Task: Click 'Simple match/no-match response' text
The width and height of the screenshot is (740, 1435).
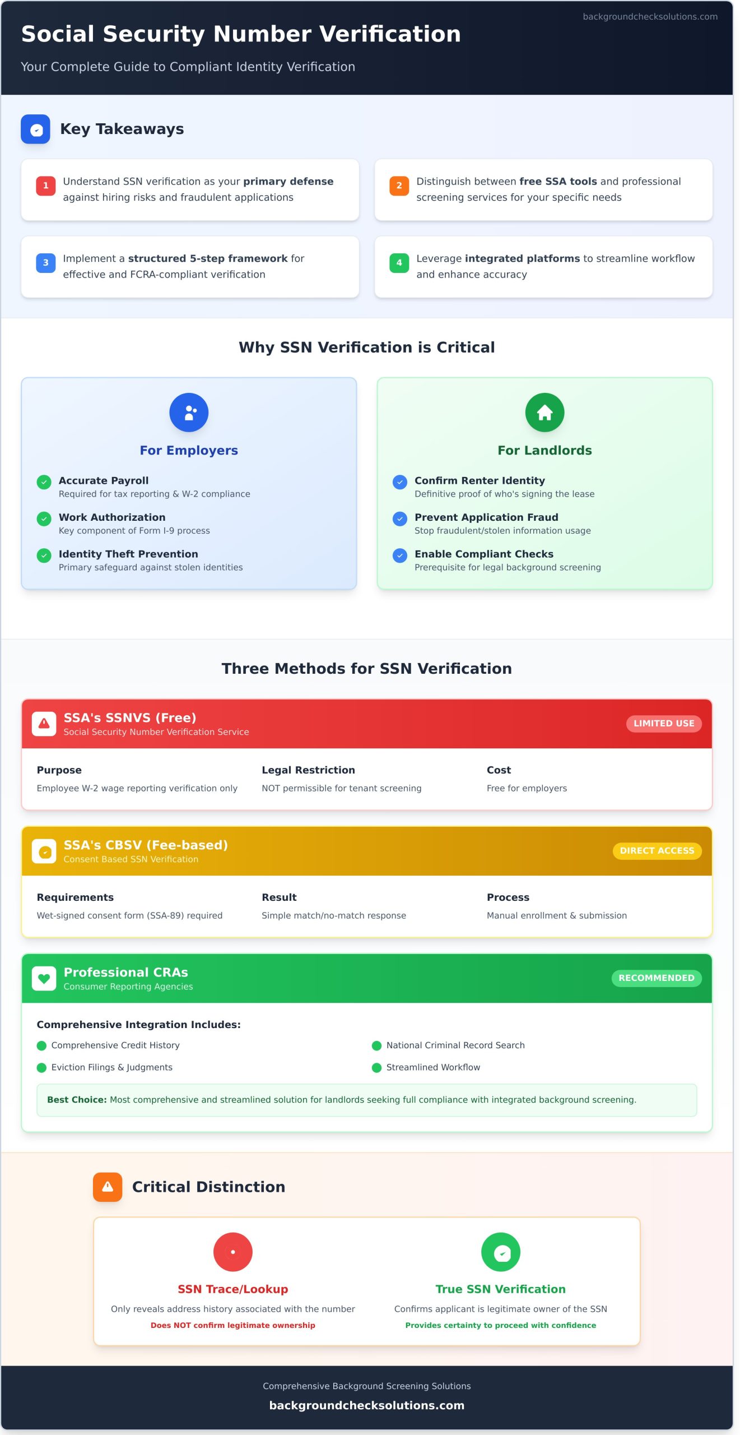Action: click(334, 916)
